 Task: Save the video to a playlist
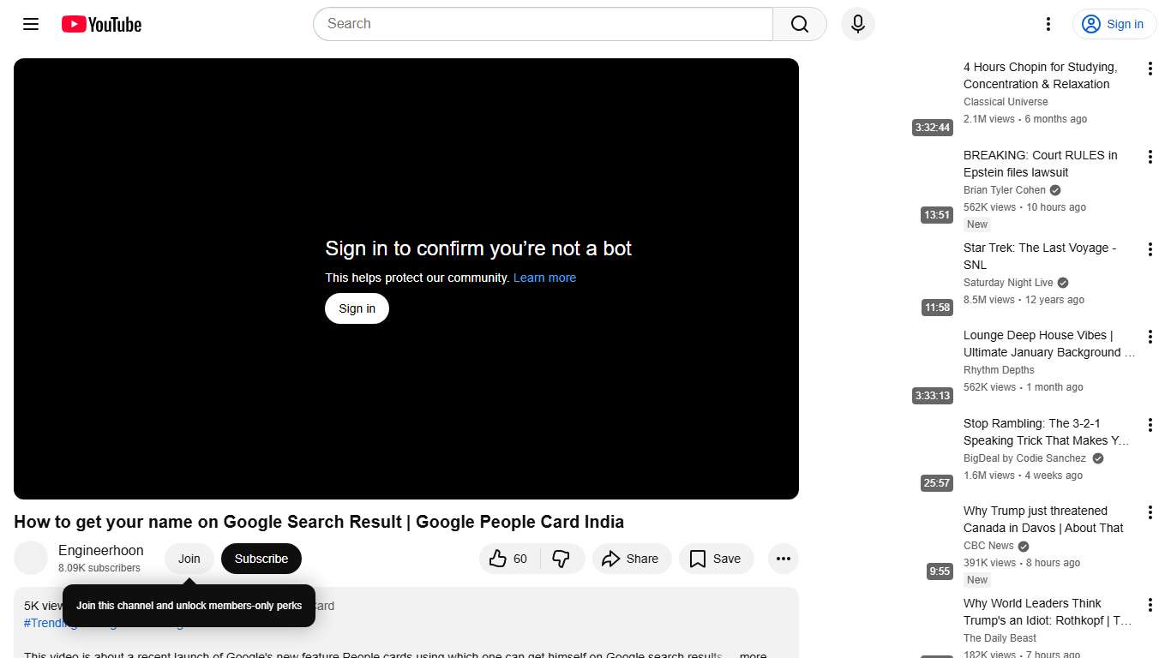[717, 558]
